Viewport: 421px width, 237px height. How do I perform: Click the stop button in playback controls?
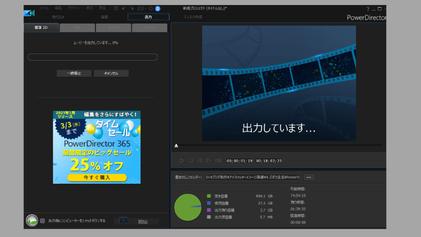[191, 161]
